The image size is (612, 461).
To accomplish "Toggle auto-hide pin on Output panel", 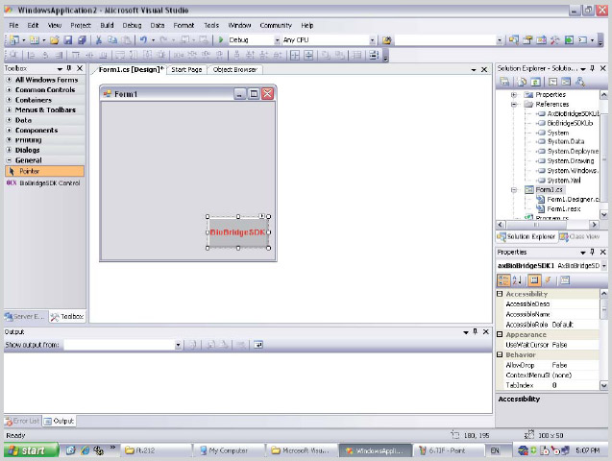I will 475,331.
